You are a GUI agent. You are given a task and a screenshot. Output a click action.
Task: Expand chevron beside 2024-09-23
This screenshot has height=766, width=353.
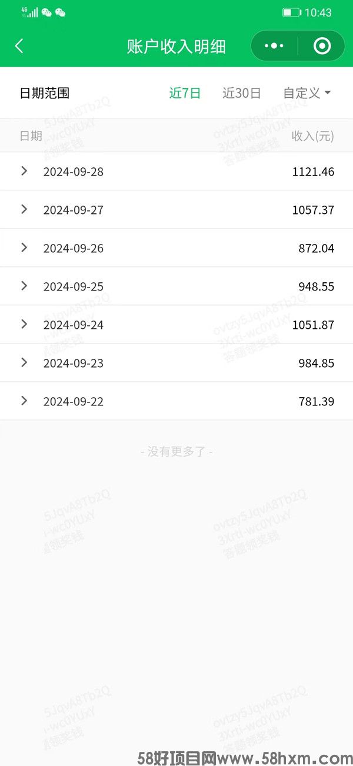click(24, 362)
